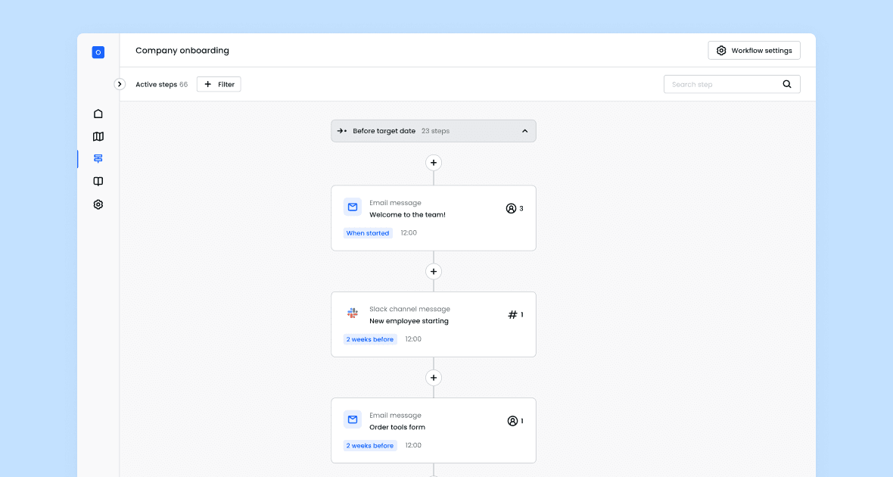This screenshot has height=477, width=893.
Task: Click the mail icon on Welcome card
Action: coord(353,207)
